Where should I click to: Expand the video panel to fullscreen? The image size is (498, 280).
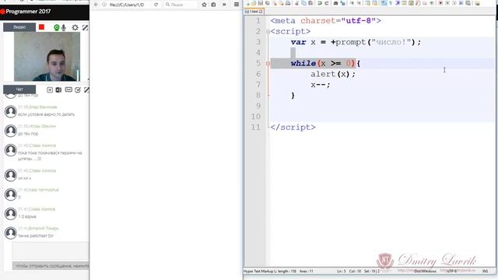(85, 28)
